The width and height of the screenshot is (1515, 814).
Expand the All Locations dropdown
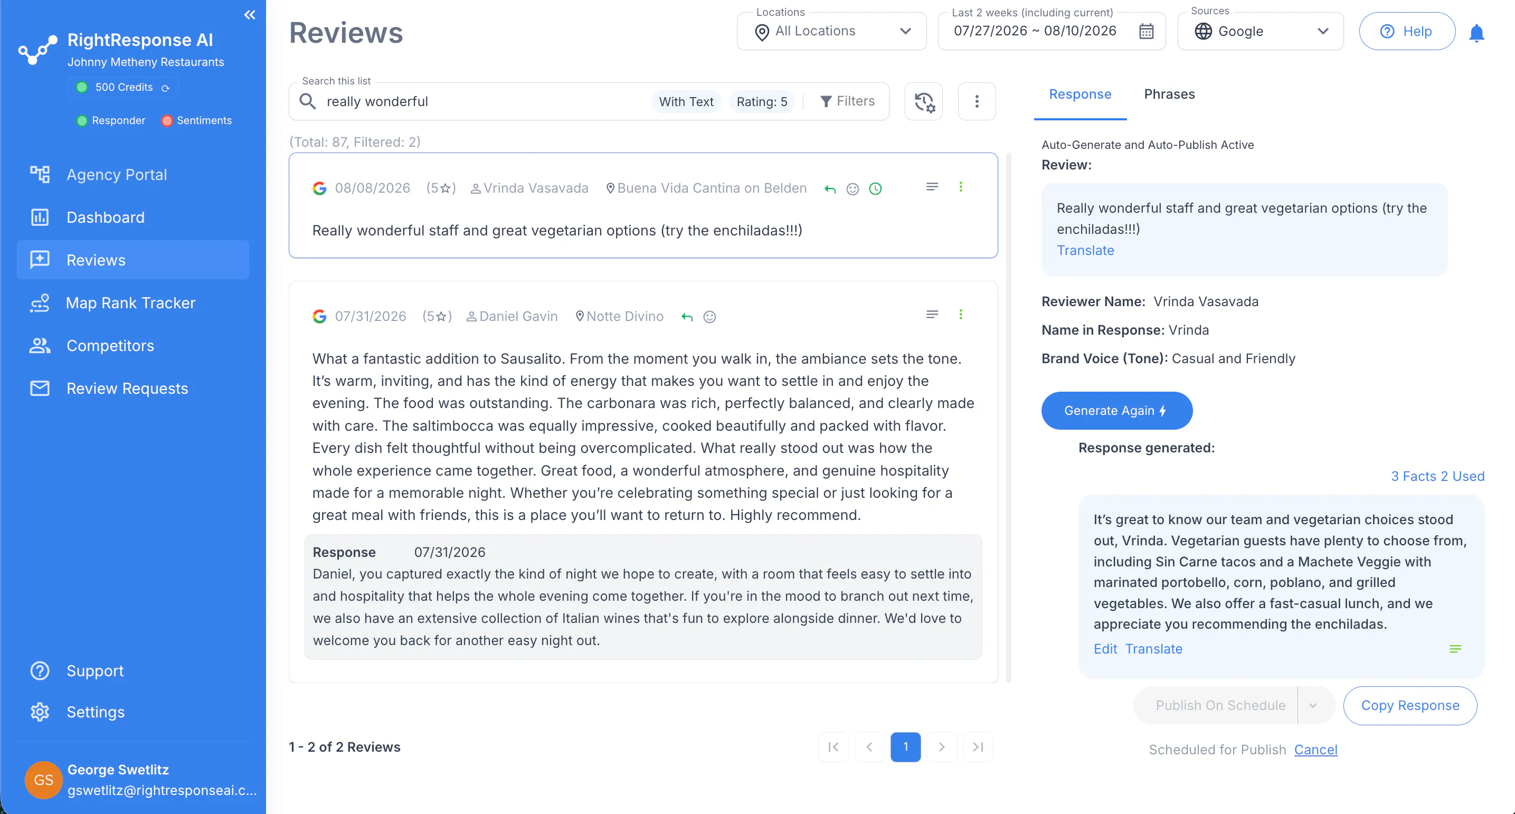point(831,31)
